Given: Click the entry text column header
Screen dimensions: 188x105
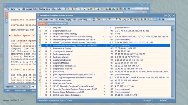Looking at the screenshot, I should pyautogui.click(x=57, y=28).
